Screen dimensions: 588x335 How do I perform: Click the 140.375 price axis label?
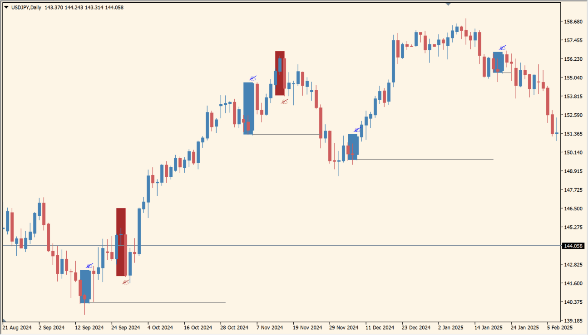(x=573, y=302)
